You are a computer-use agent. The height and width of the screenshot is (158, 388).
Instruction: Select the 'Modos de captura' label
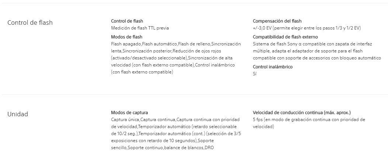pos(129,113)
